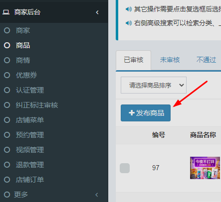Open 店铺订单 in the sidebar
This screenshot has width=221, height=202.
point(30,180)
